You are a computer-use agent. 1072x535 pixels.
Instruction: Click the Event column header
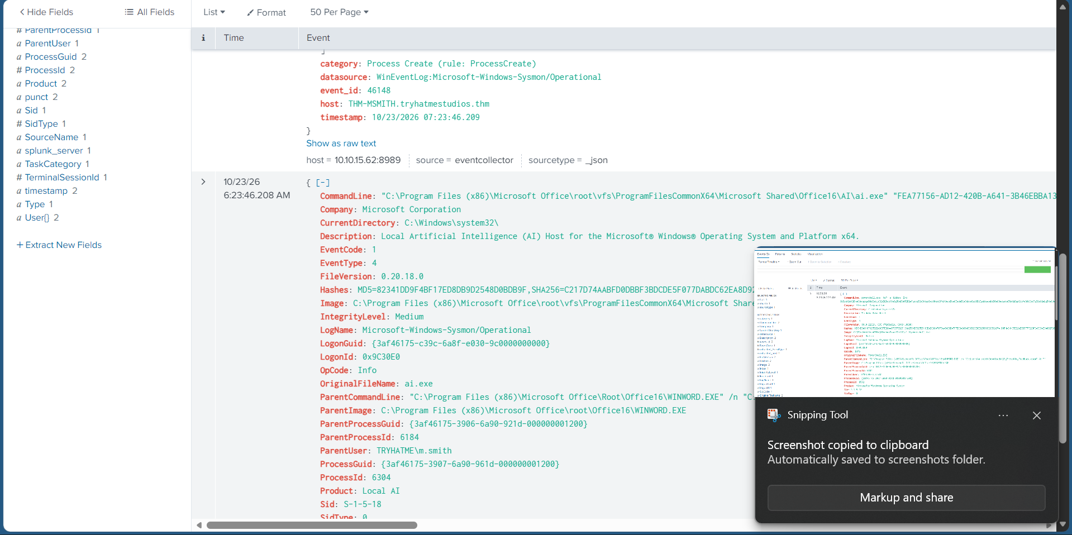tap(318, 38)
